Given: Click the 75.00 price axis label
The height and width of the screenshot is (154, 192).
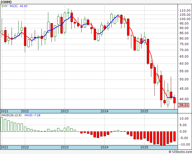Looking at the screenshot, I should (x=184, y=44).
